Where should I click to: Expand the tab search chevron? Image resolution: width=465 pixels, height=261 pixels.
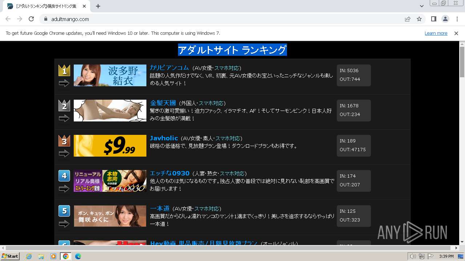tap(422, 6)
